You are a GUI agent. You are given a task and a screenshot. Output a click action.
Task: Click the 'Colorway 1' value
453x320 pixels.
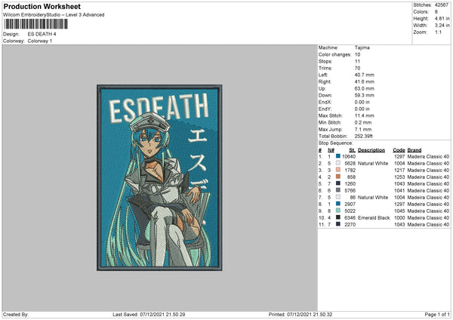tap(40, 41)
